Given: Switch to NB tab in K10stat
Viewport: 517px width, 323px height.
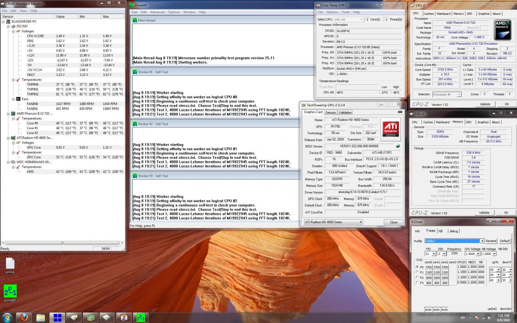Looking at the screenshot, I should pos(441,231).
